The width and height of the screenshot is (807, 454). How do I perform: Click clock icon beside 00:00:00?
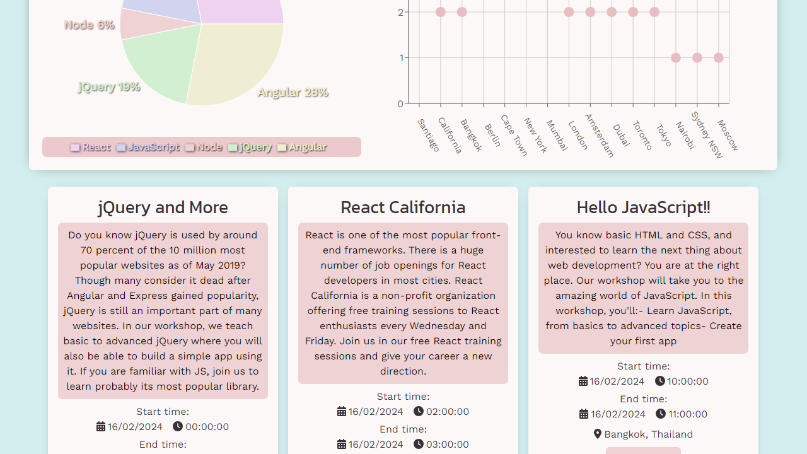(178, 427)
